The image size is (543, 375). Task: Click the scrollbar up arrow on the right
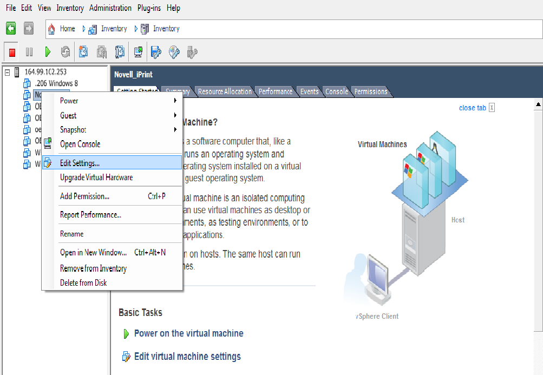[538, 104]
